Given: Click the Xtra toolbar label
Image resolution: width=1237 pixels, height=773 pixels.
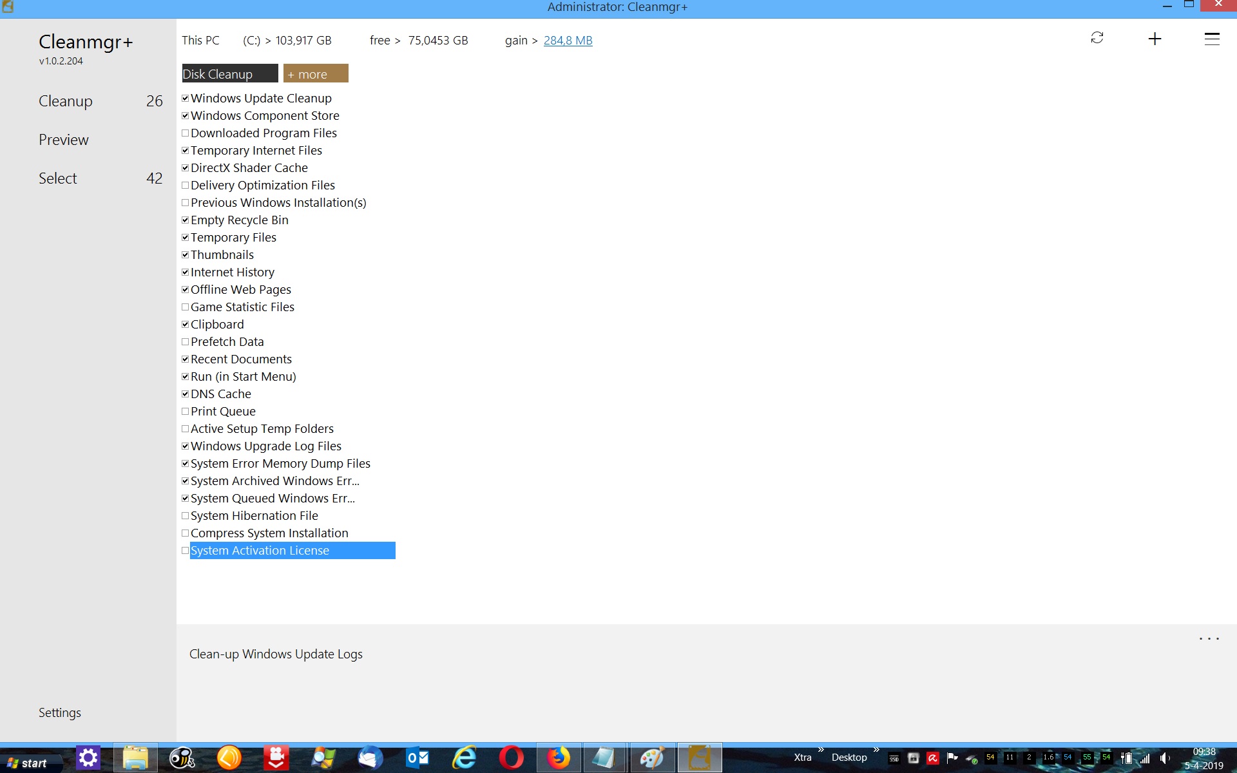Looking at the screenshot, I should [x=803, y=758].
